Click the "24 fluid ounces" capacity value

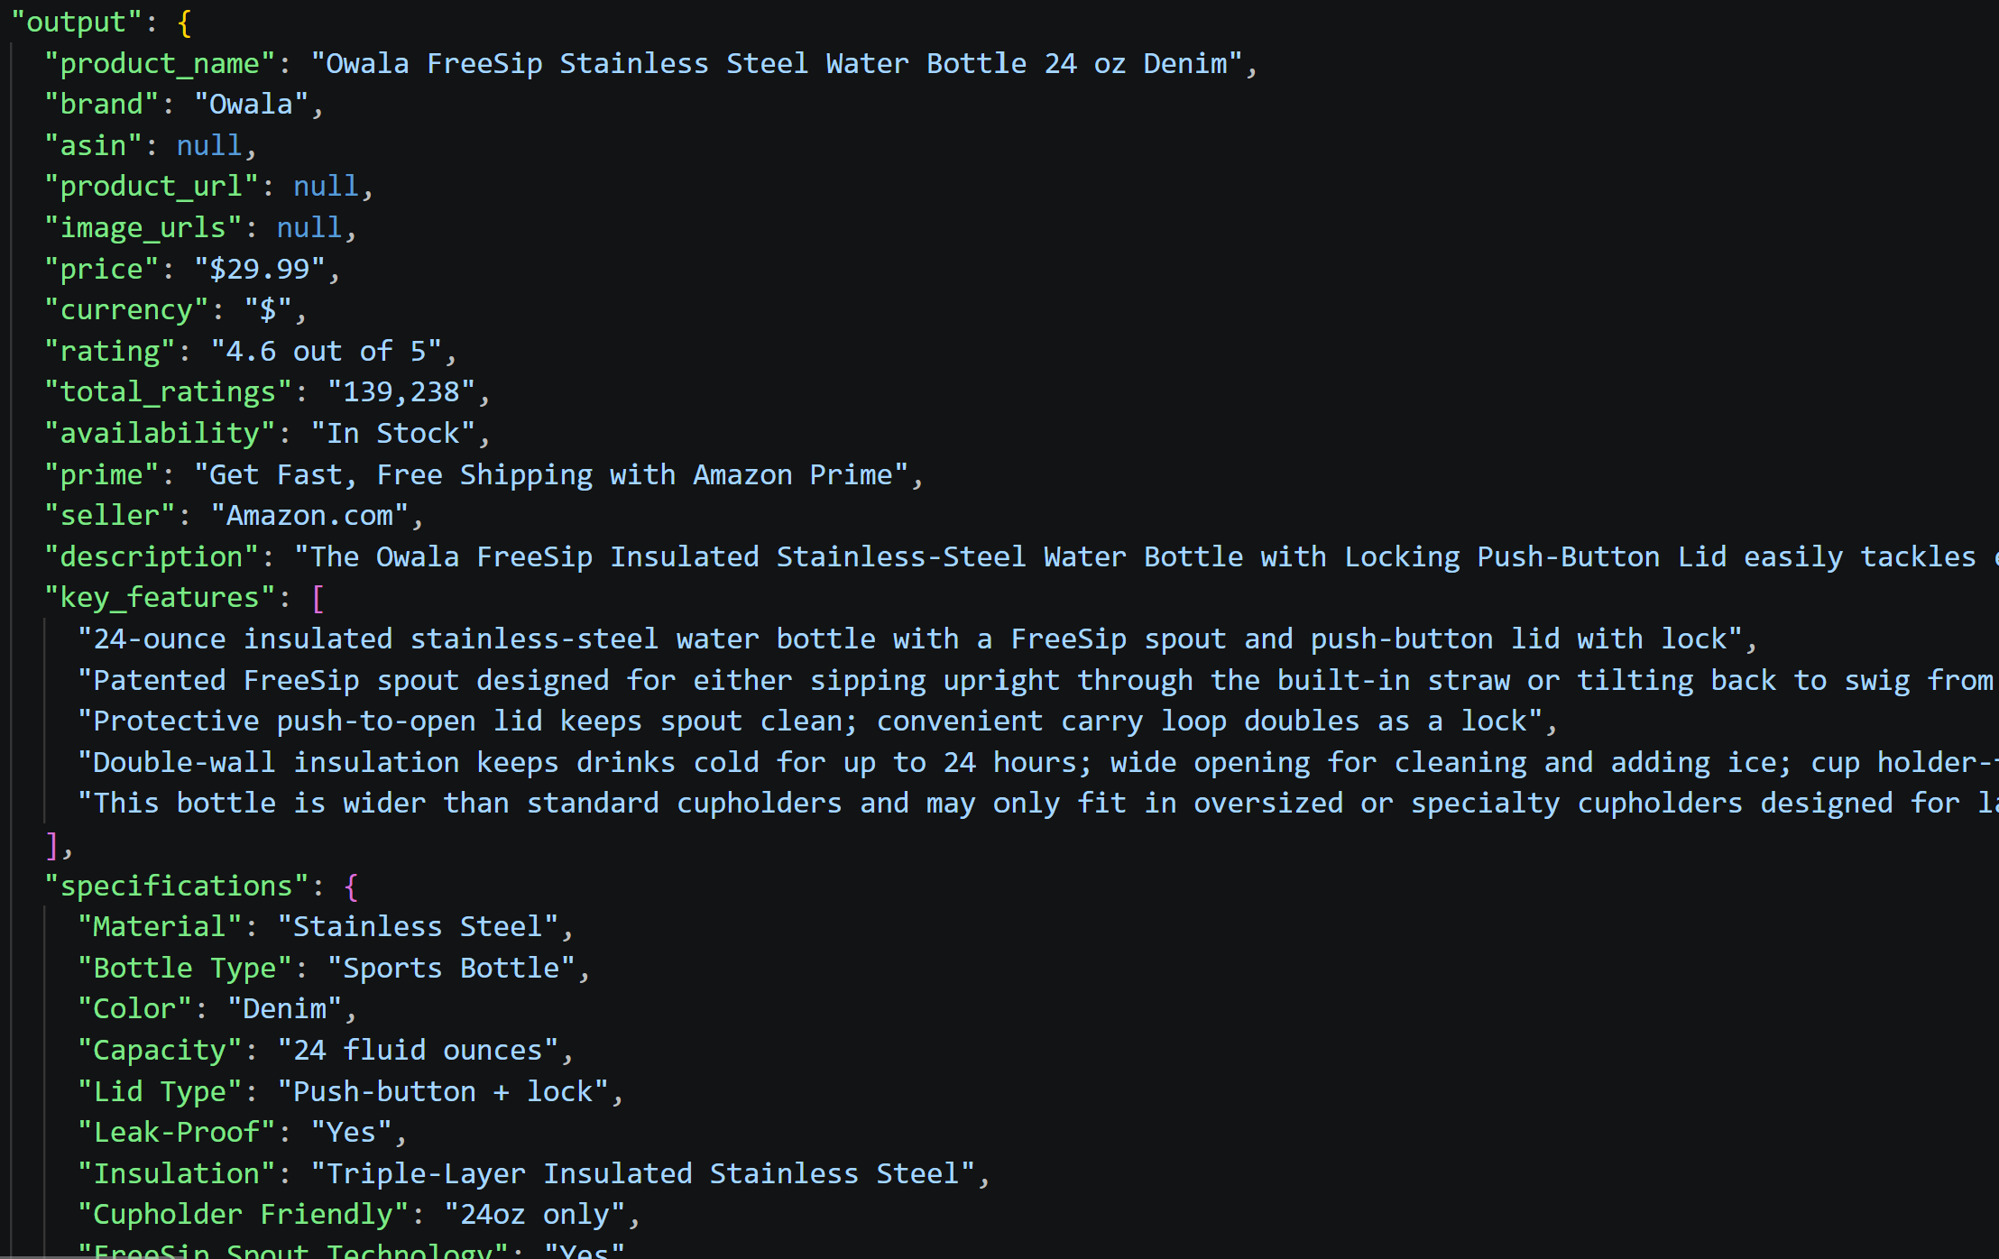(x=418, y=1051)
